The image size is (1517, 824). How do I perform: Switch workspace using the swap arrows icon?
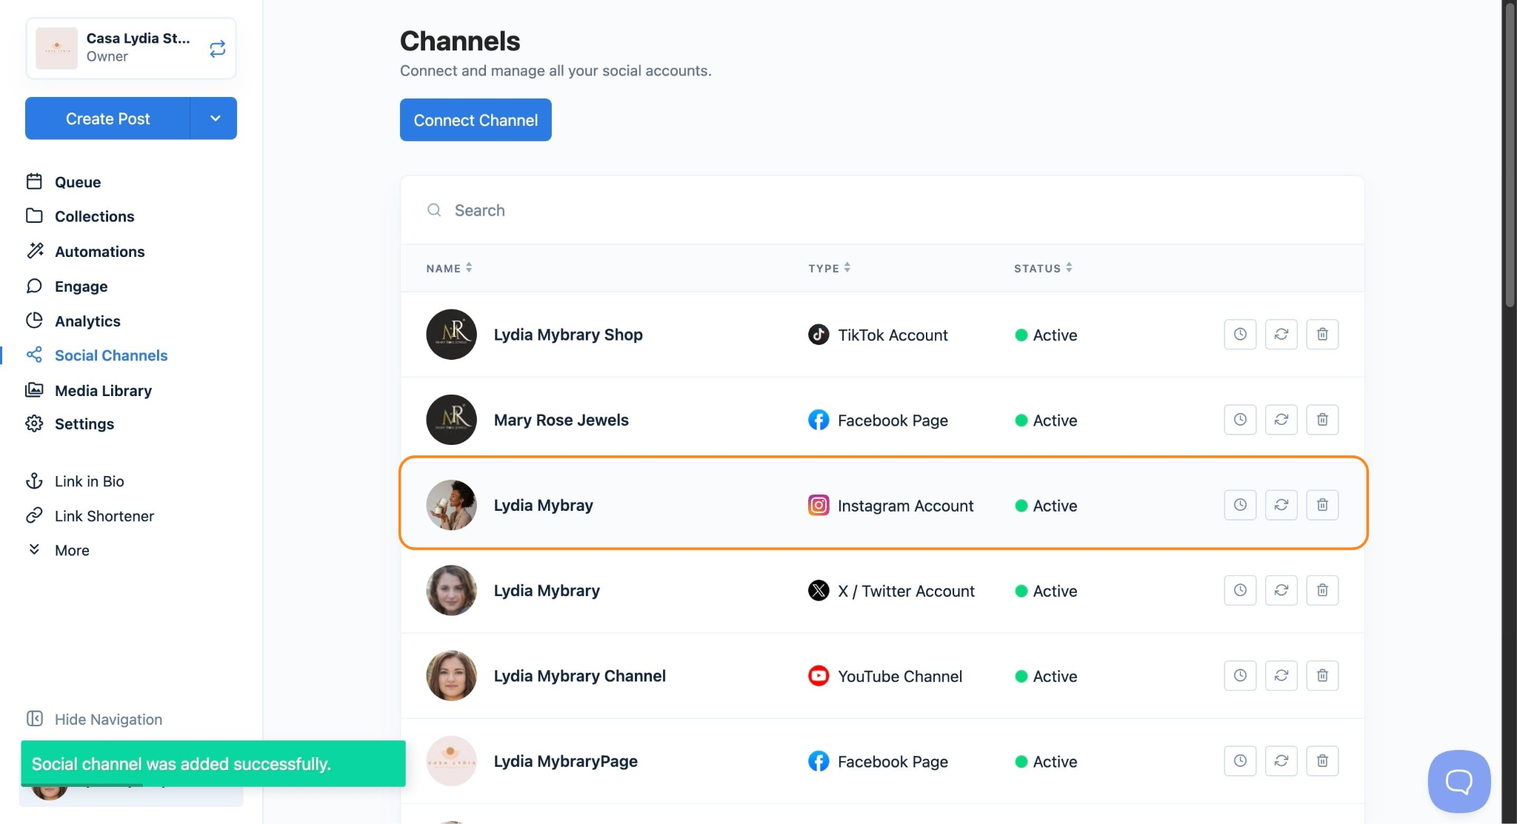[217, 49]
